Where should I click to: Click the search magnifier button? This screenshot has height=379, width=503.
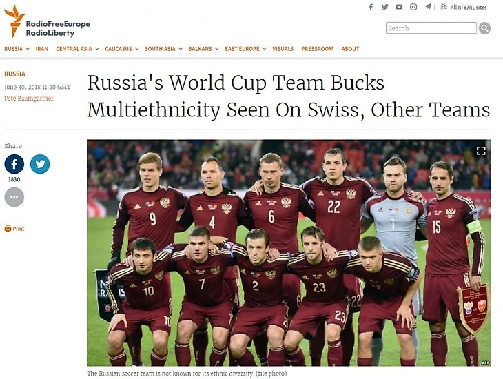484,28
